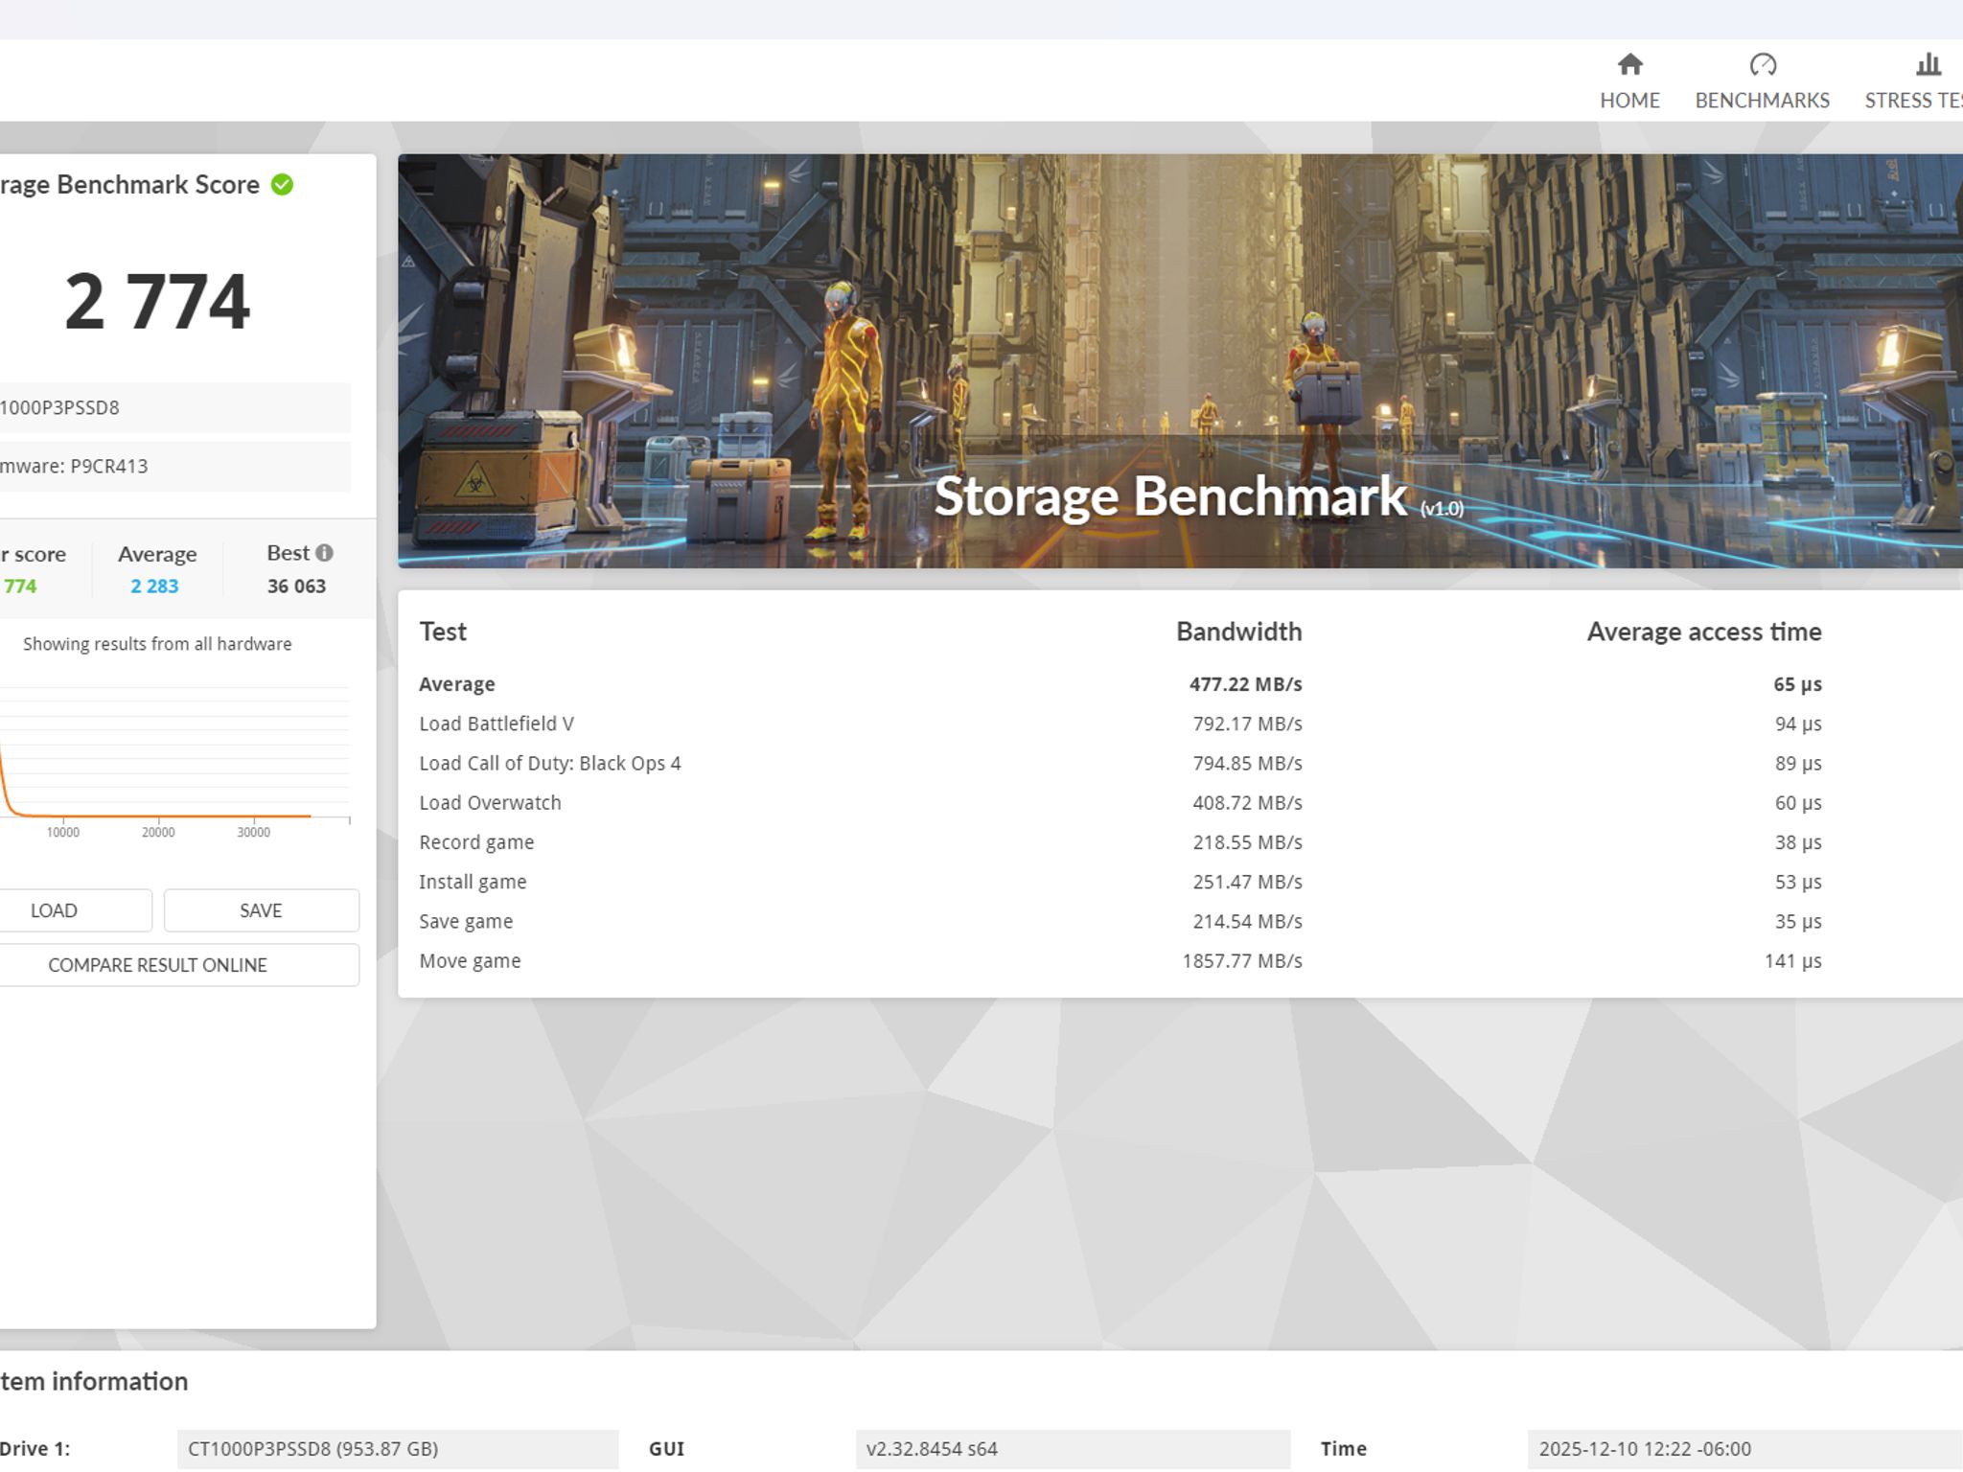Click the Bandwidth column header
1963x1472 pixels.
pyautogui.click(x=1238, y=632)
